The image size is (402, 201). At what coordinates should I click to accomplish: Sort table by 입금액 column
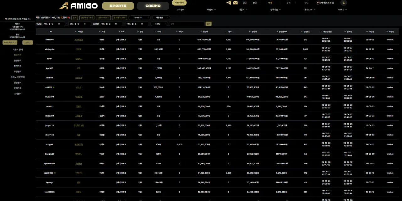[204, 32]
